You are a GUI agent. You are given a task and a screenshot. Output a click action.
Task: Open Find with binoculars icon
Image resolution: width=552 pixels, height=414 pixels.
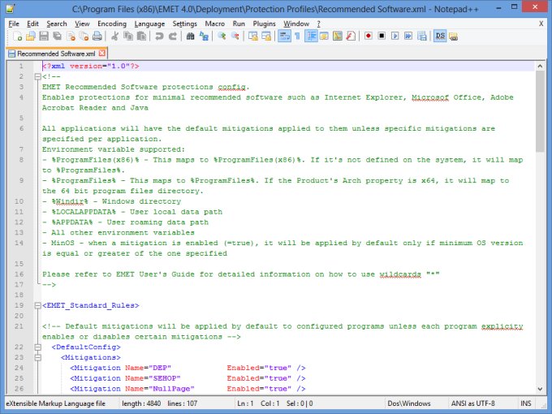click(x=190, y=36)
